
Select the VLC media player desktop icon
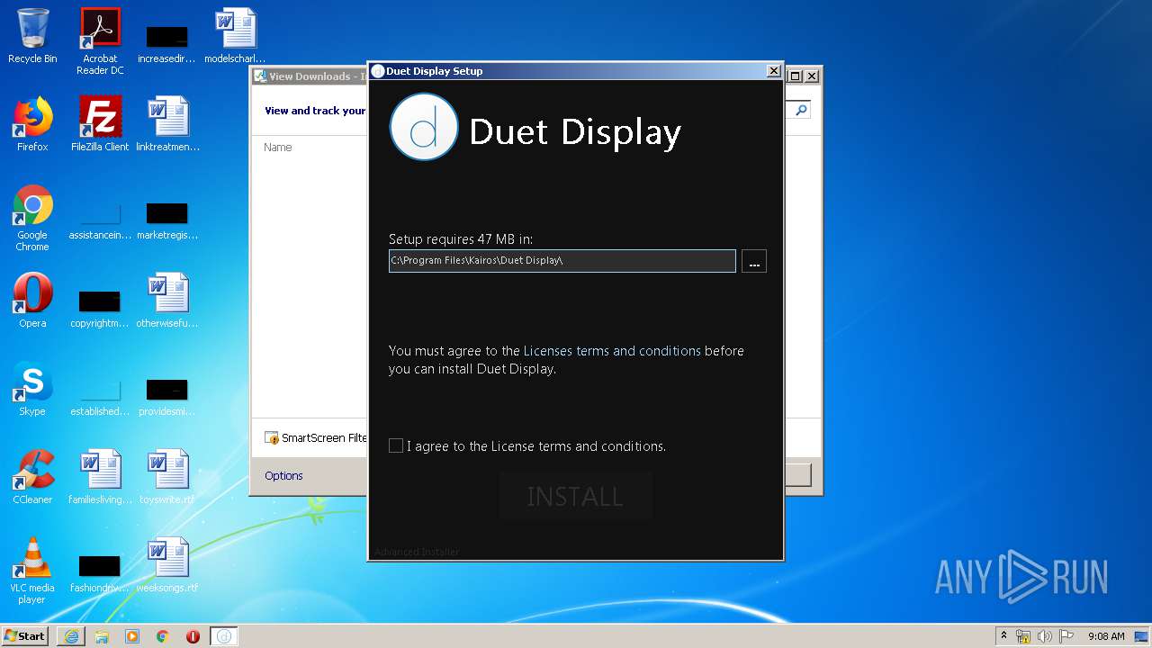(x=32, y=571)
